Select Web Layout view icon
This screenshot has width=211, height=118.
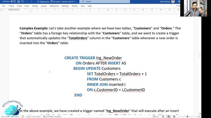coord(174,117)
